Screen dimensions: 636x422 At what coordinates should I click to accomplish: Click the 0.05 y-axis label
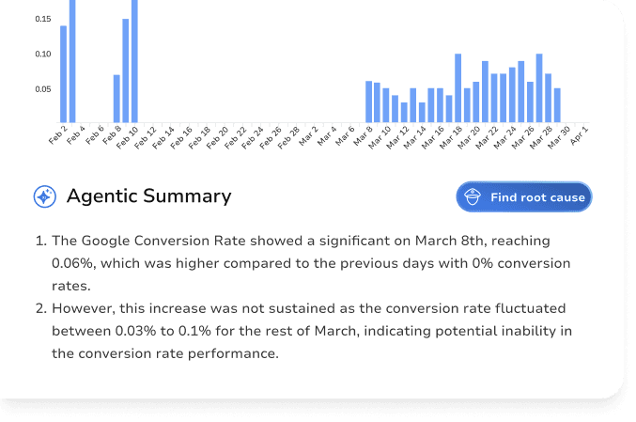coord(43,89)
